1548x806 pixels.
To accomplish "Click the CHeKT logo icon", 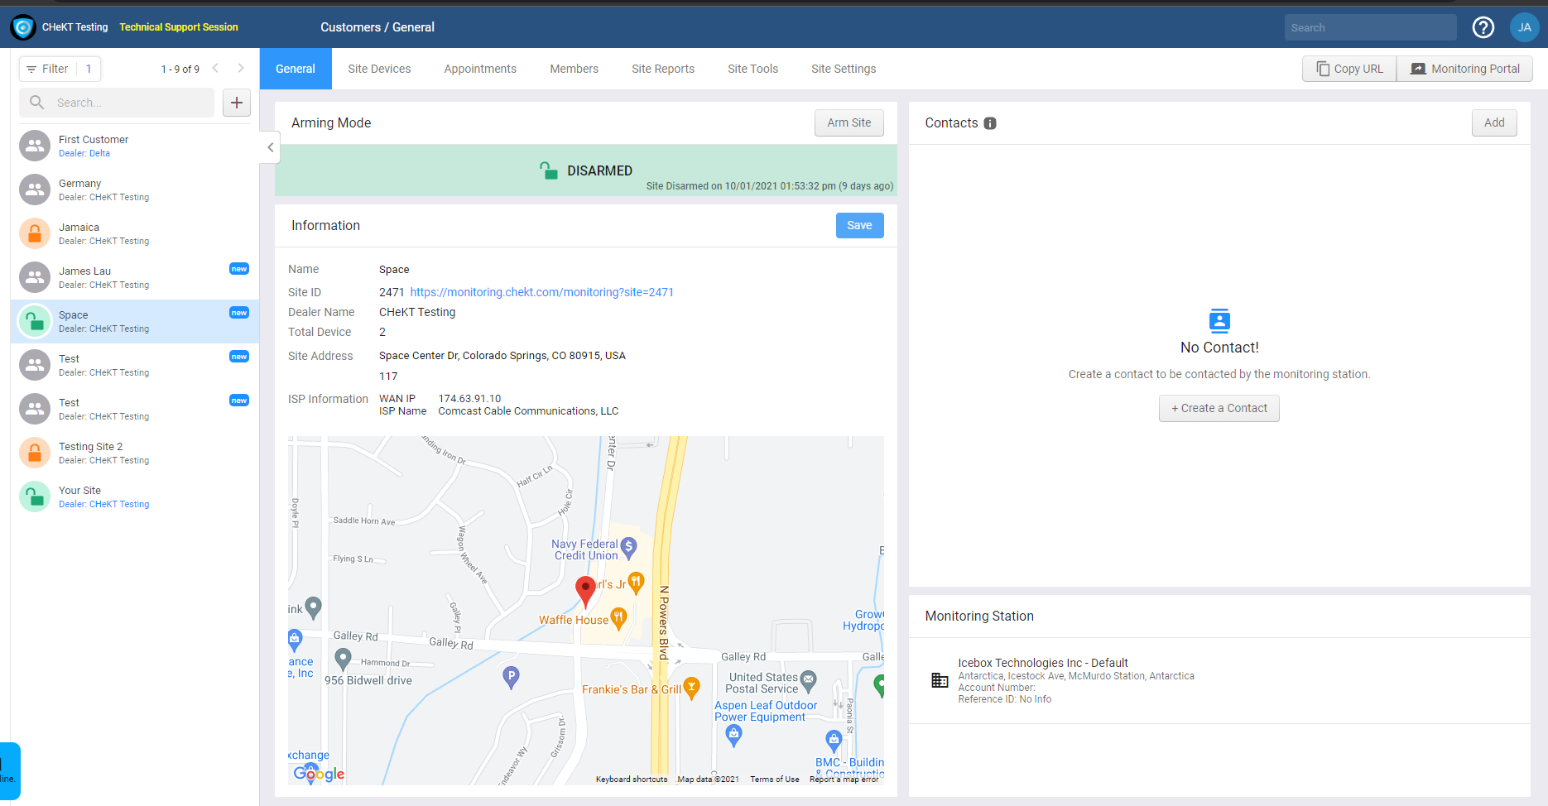I will [x=23, y=27].
